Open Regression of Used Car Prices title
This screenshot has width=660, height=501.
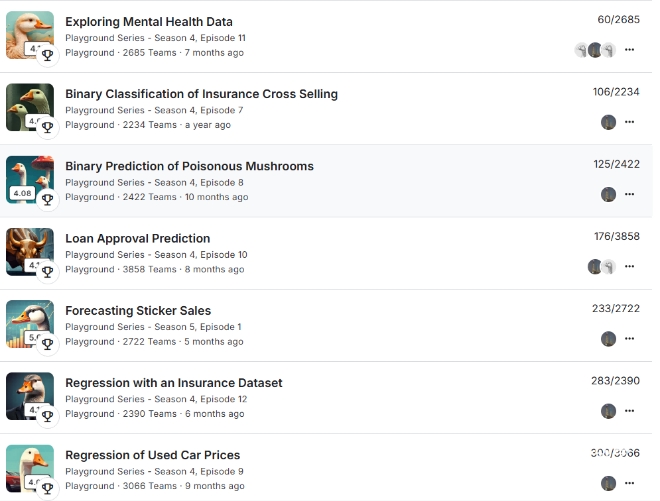[x=153, y=455]
